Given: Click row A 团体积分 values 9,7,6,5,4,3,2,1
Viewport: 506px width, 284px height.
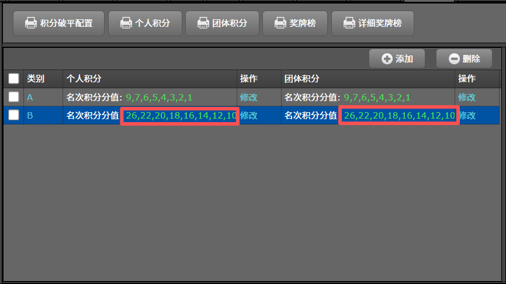Looking at the screenshot, I should click(x=377, y=98).
